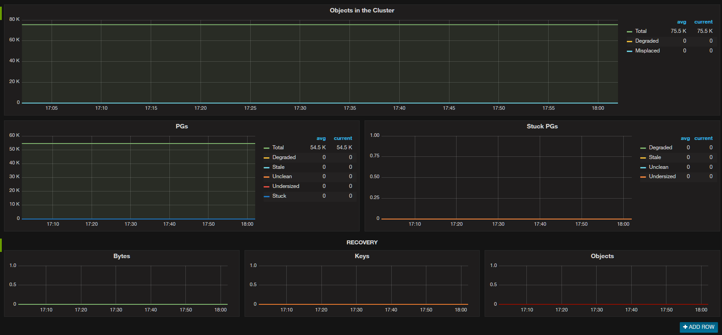Open color picker for Total in cluster objects legend
722x335 pixels.
point(630,32)
